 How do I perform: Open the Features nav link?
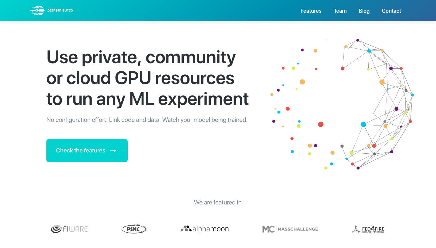click(x=311, y=11)
